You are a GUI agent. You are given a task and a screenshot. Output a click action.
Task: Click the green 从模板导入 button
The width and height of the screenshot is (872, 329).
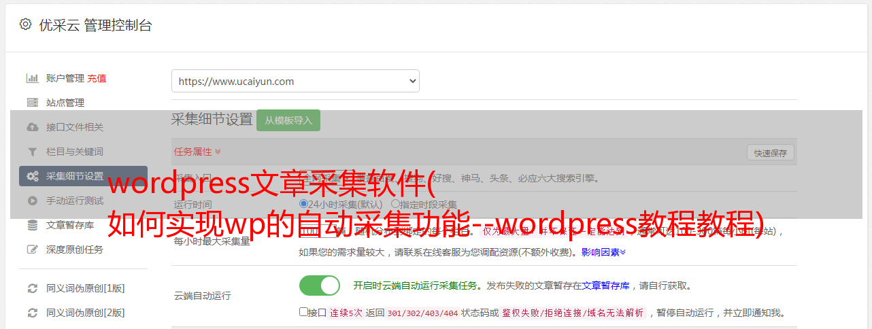tap(288, 120)
